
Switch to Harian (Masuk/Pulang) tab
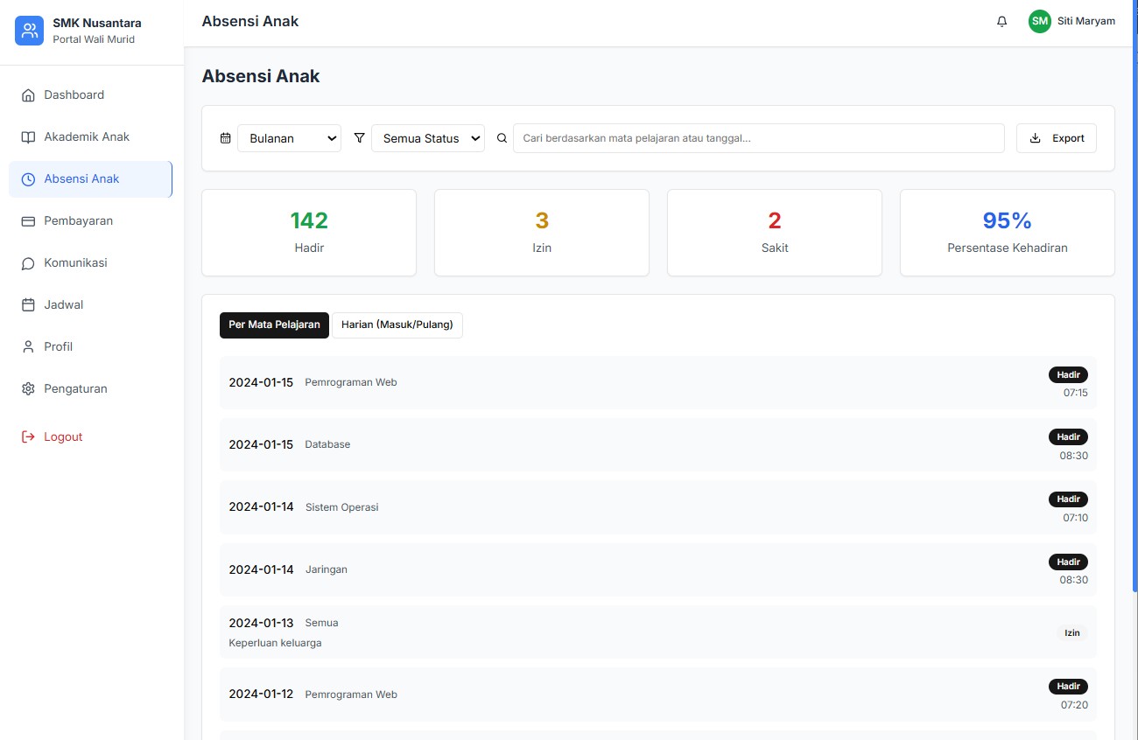[397, 325]
